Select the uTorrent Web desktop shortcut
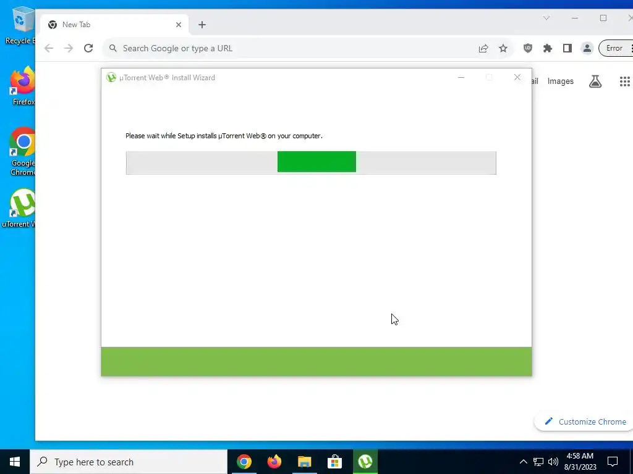 tap(19, 209)
